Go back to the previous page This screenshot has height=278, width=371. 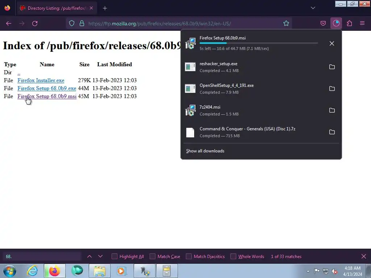(x=9, y=24)
